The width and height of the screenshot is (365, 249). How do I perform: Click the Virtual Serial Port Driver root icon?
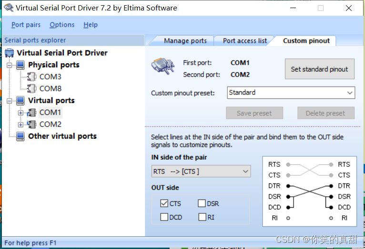point(10,53)
